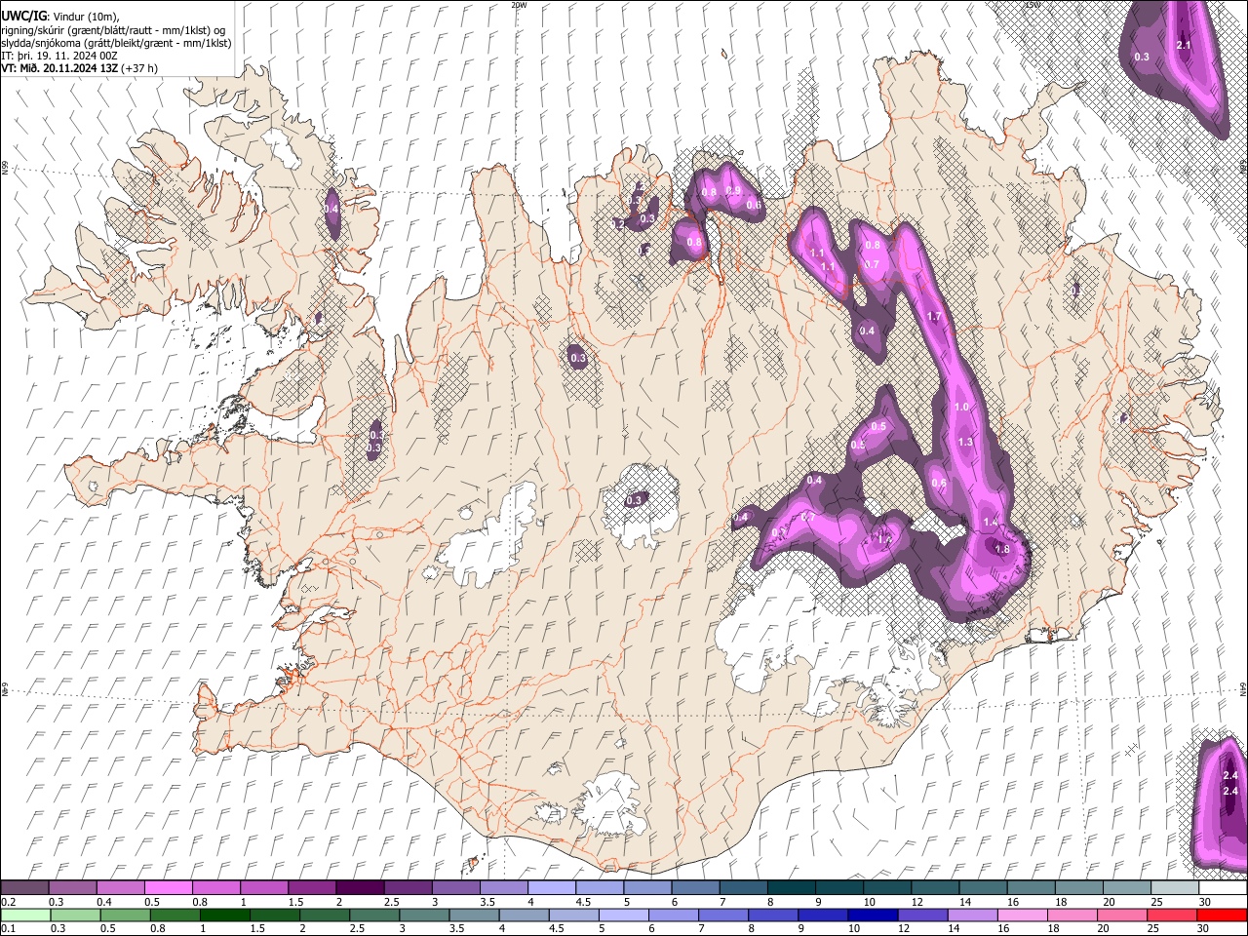Screen dimensions: 1248x936
Task: Select the '20W' longitude label at the top edge
Action: coord(519,5)
